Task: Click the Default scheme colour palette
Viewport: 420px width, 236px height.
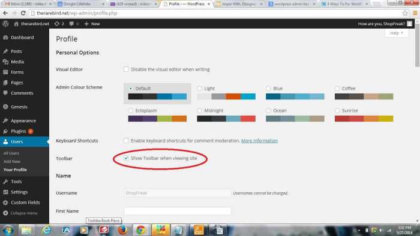Action: click(x=157, y=96)
